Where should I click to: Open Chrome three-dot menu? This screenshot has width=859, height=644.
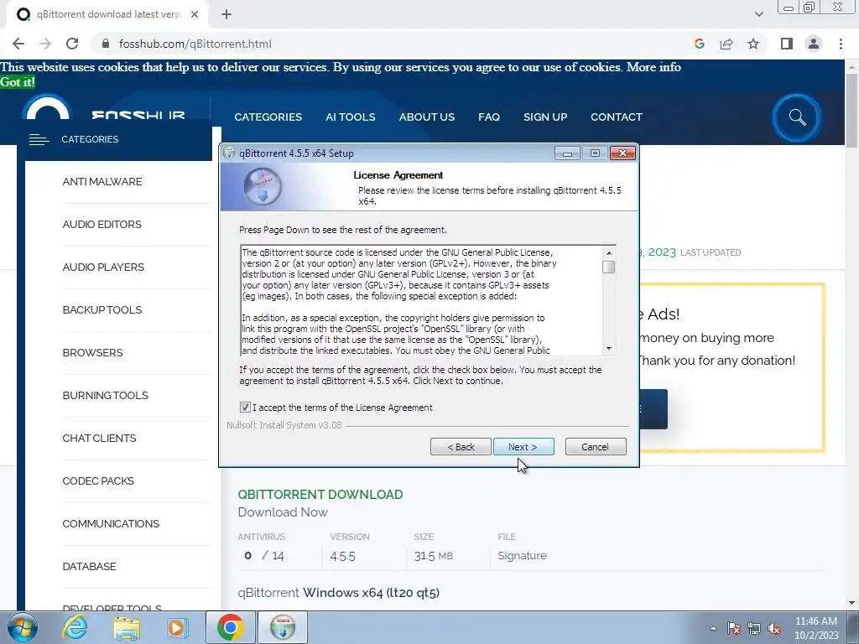tap(841, 44)
